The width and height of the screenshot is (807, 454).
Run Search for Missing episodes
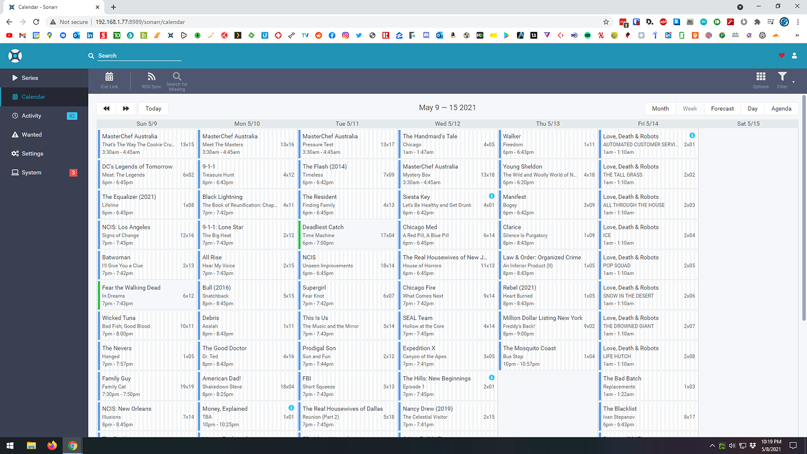point(177,80)
